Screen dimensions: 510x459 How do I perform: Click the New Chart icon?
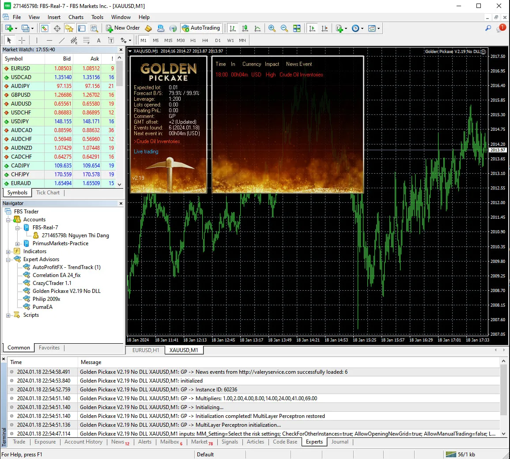click(x=9, y=28)
